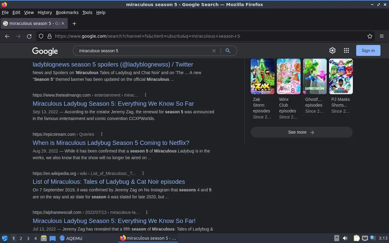Open options for thetealmango.com result
This screenshot has width=389, height=243.
pos(146,95)
